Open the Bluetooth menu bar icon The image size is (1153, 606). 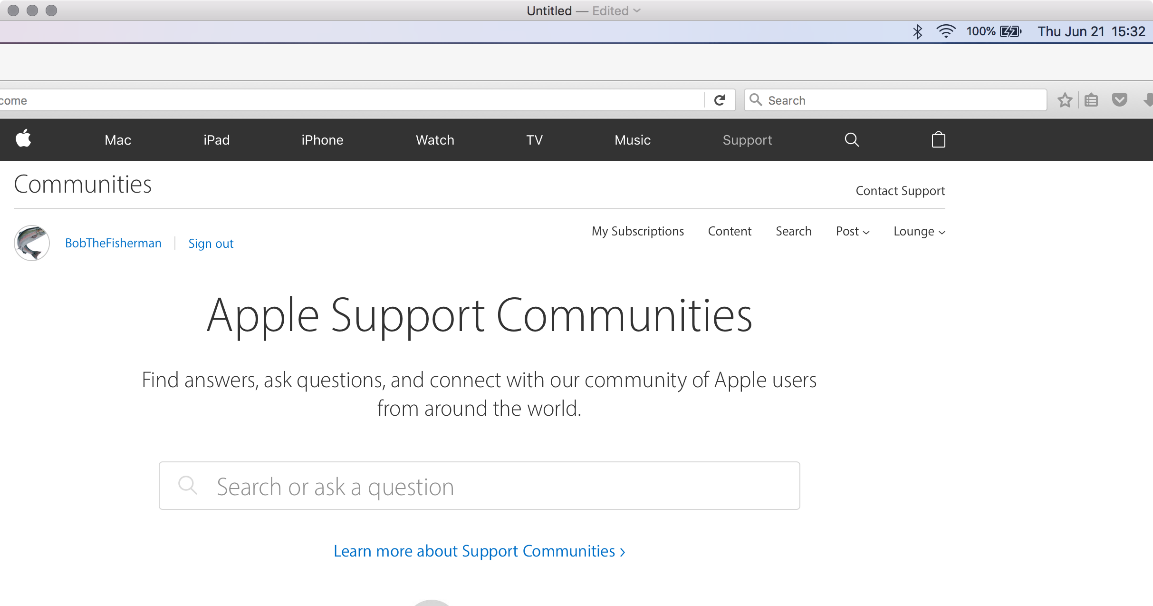point(917,31)
